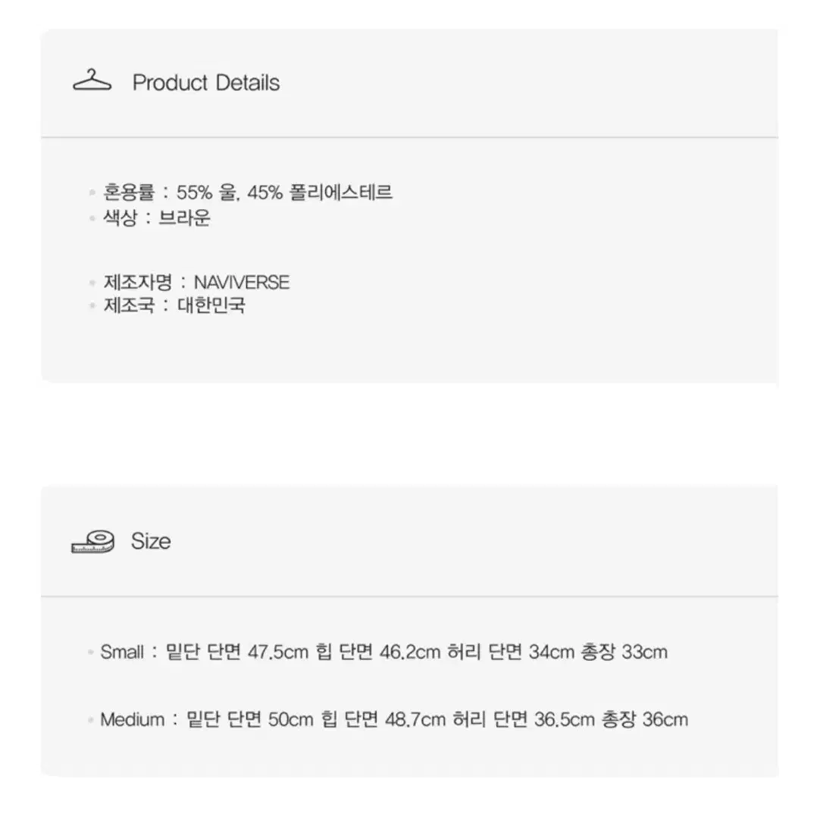Click the bullet before Small
The width and height of the screenshot is (820, 820).
tap(90, 653)
